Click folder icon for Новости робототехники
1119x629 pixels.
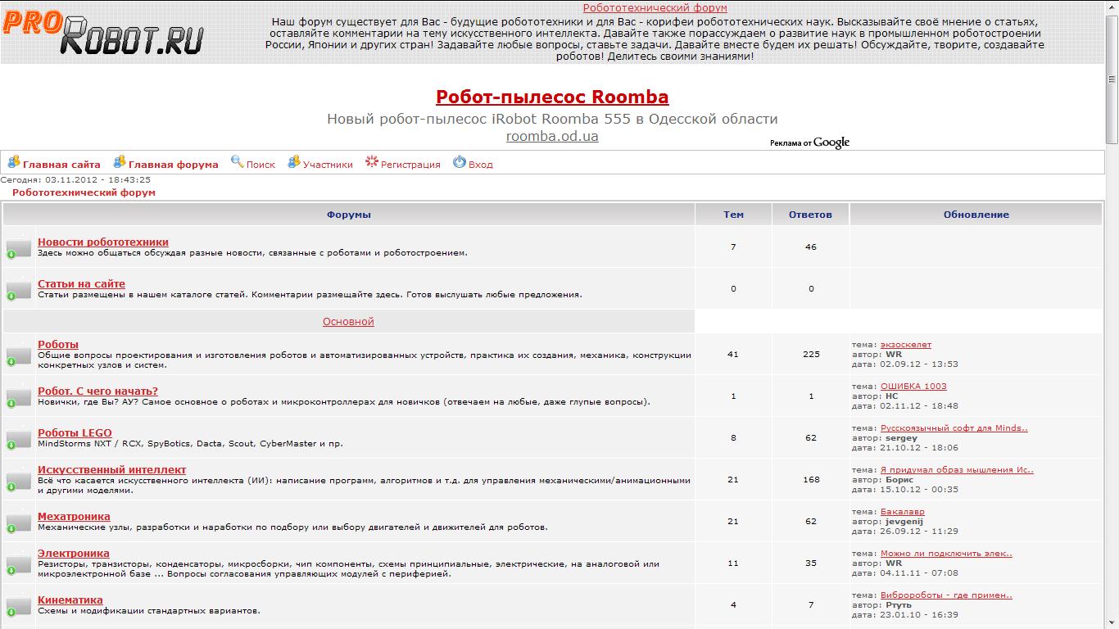18,249
